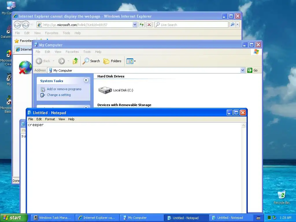
Task: Click Notepad scrollbar up arrow
Action: (243, 125)
